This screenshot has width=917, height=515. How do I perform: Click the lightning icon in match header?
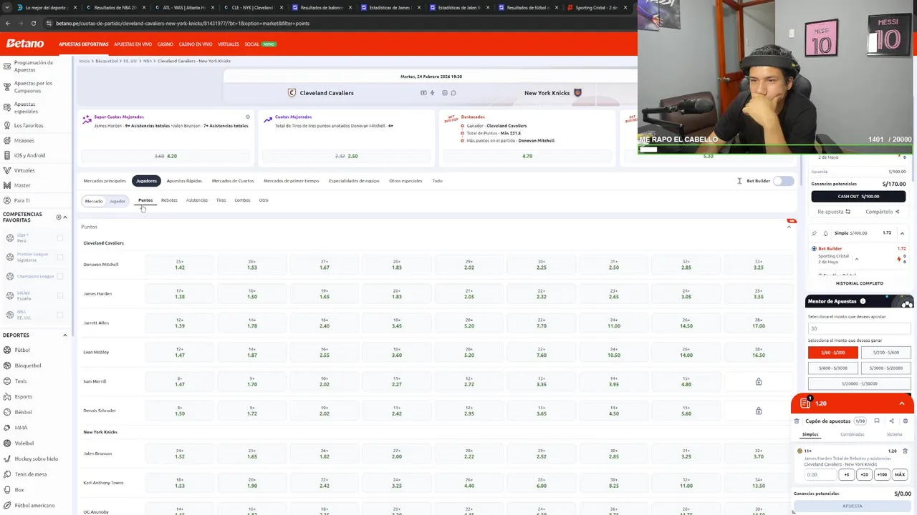[x=432, y=93]
